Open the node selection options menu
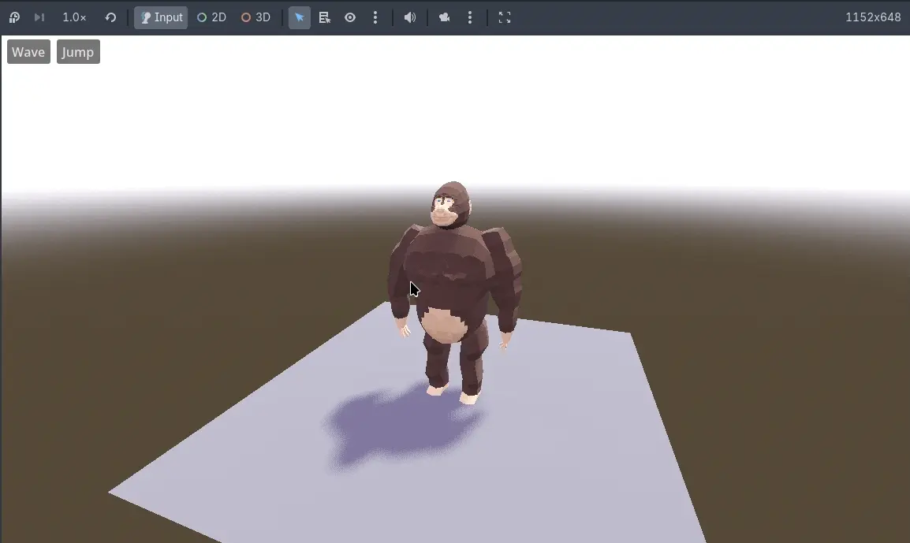Image resolution: width=910 pixels, height=543 pixels. (x=375, y=17)
